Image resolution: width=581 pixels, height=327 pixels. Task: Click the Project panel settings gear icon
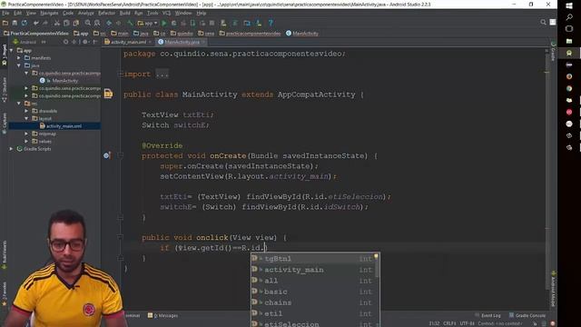pyautogui.click(x=85, y=42)
